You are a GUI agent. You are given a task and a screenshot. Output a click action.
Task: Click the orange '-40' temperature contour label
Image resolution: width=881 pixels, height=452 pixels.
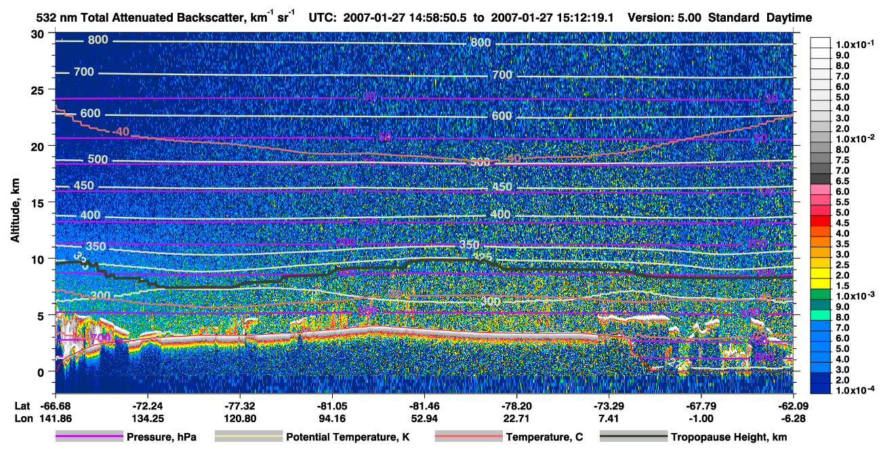(121, 131)
